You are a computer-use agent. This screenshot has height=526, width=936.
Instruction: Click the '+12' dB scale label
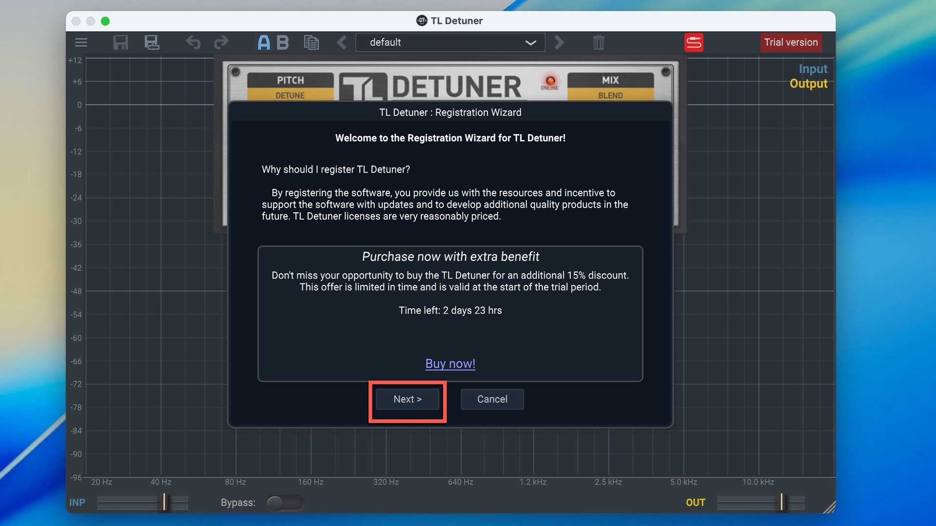[x=75, y=60]
